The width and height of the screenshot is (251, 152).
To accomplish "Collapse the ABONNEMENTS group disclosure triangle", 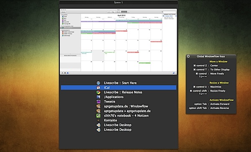I will point(61,30).
